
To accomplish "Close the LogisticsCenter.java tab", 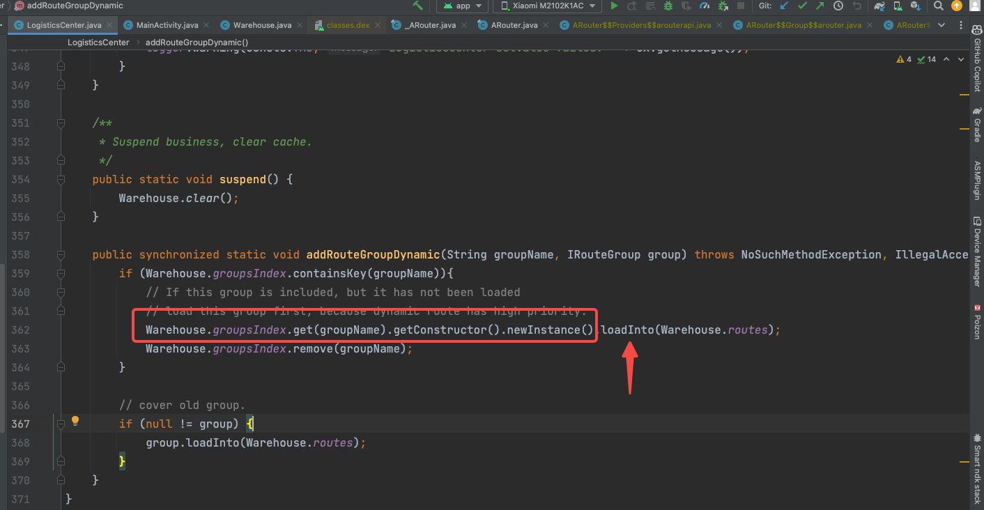I will click(x=111, y=25).
